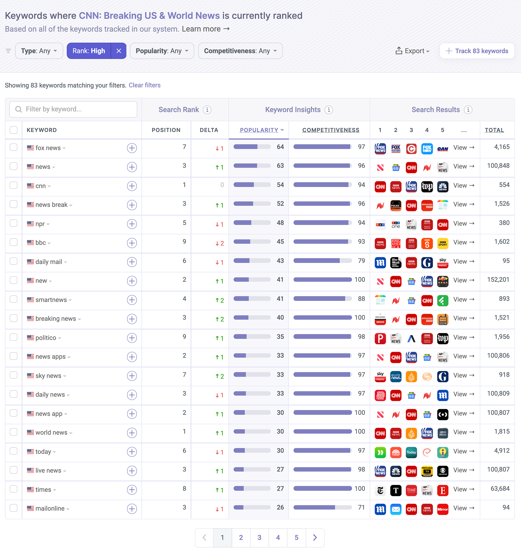Click the Guardian icon in daily mail row

(427, 263)
